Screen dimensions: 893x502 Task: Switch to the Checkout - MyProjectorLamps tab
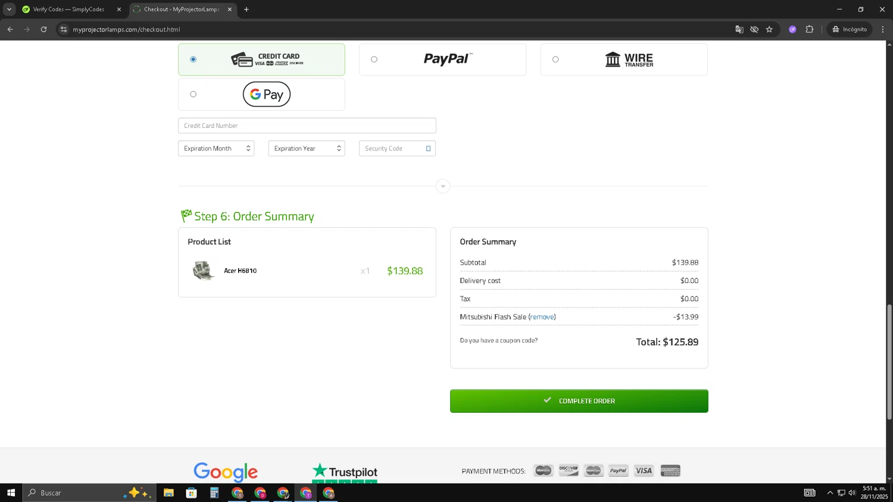[x=181, y=10]
